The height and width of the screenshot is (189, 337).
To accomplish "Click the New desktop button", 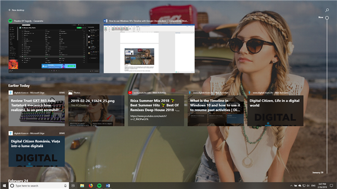I will (x=16, y=10).
